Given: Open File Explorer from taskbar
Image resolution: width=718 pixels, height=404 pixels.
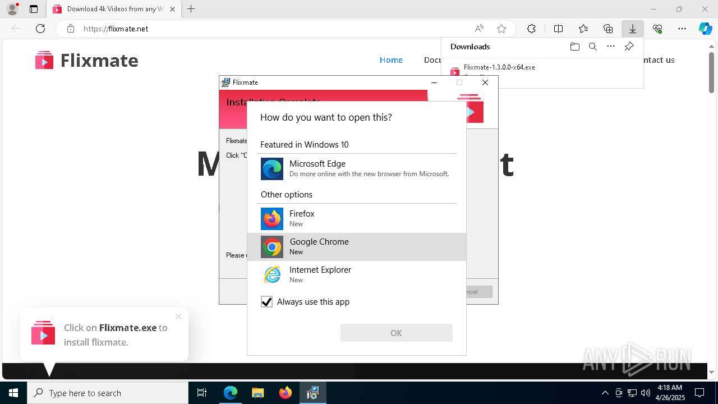Looking at the screenshot, I should [257, 393].
